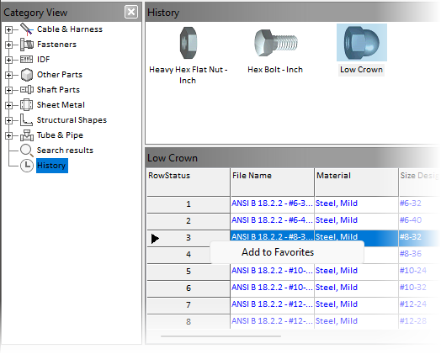Expand the Shaft Parts tree node

point(8,90)
